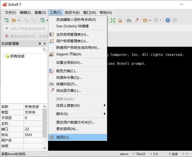The height and width of the screenshot is (157, 192).
Task: Select the 所有会话 folder tree item
Action: coord(17,56)
